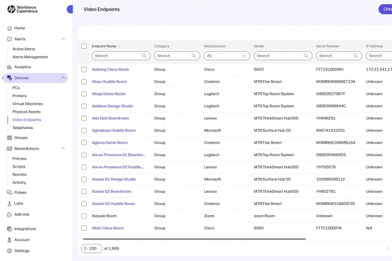Open the Manufacturer filter dropdown
The width and height of the screenshot is (392, 261).
pyautogui.click(x=227, y=56)
